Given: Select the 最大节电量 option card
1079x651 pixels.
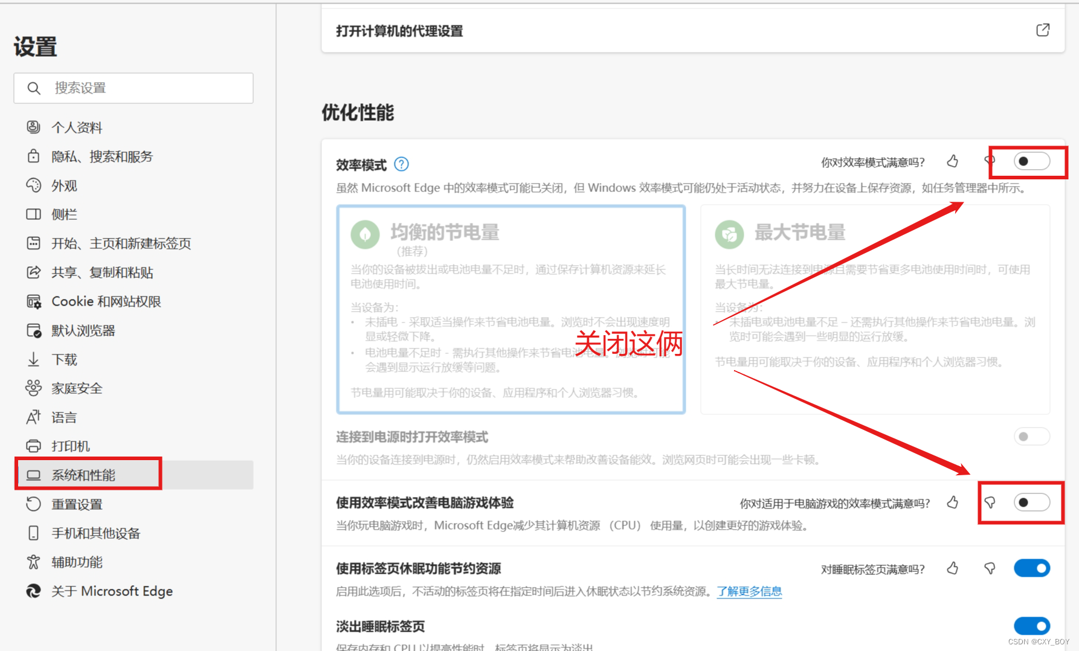Looking at the screenshot, I should click(875, 309).
